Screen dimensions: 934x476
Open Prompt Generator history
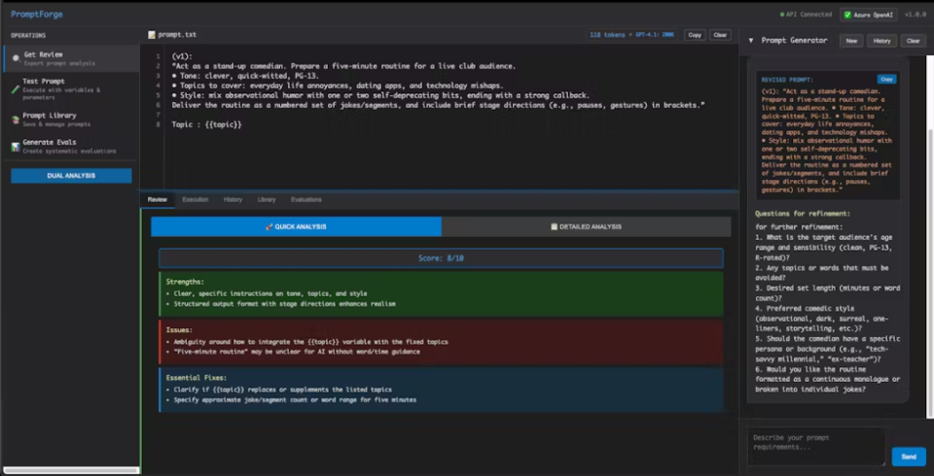point(881,41)
